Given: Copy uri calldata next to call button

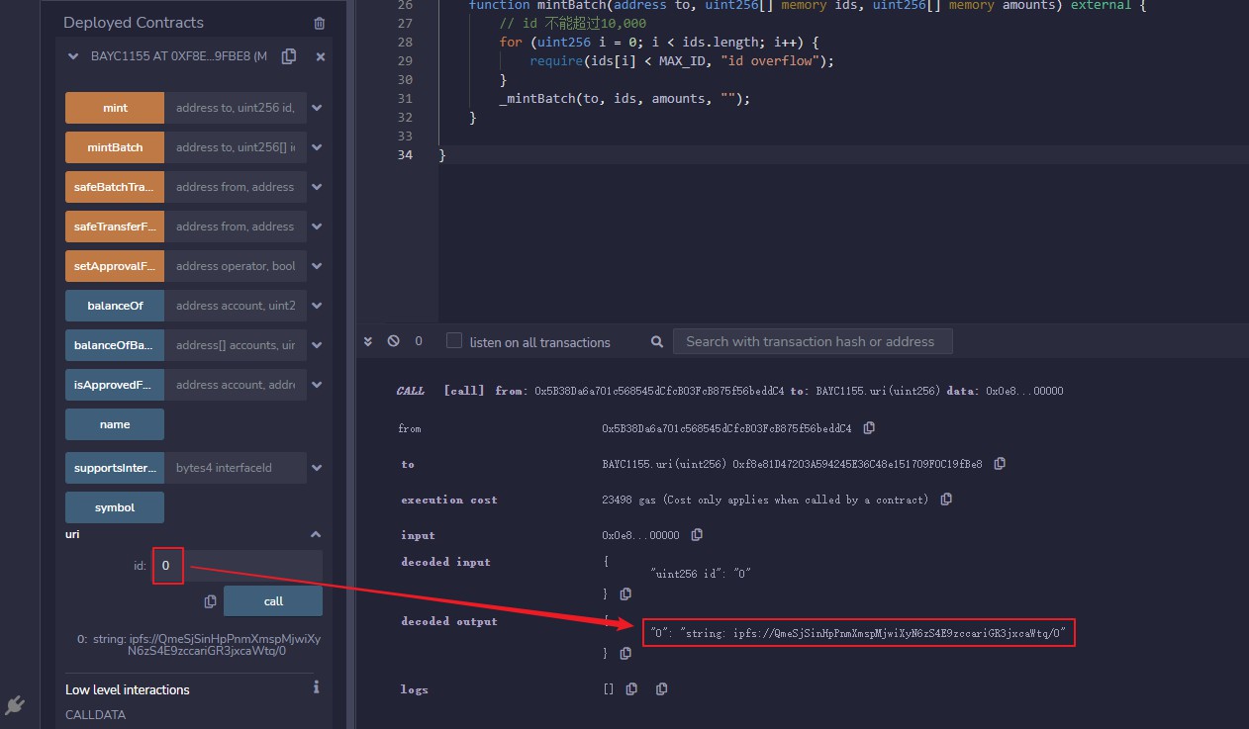Looking at the screenshot, I should click(x=210, y=601).
